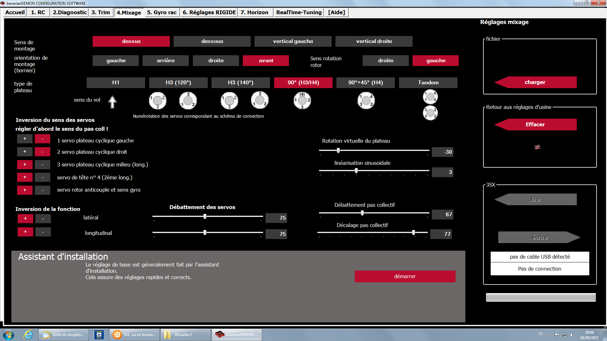
Task: Click the charger button
Action: (x=535, y=82)
